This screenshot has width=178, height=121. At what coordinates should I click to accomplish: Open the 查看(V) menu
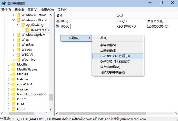(x=32, y=10)
